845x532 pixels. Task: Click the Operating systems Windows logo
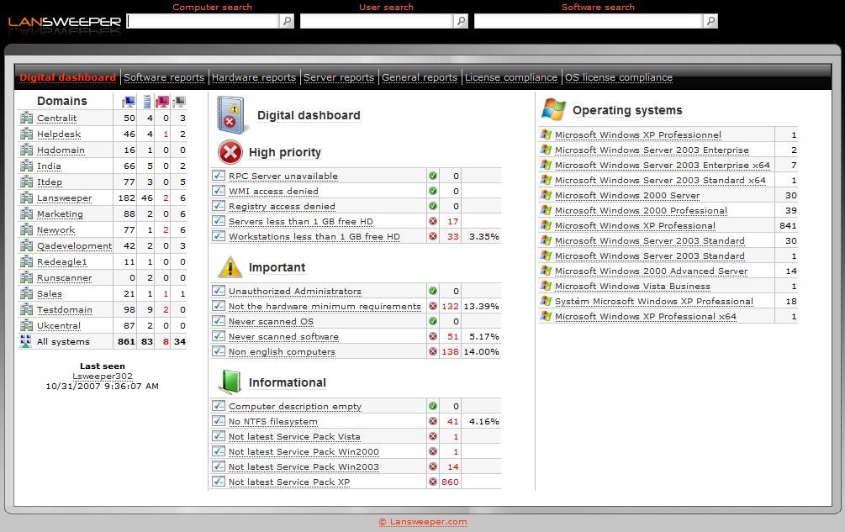pos(553,109)
